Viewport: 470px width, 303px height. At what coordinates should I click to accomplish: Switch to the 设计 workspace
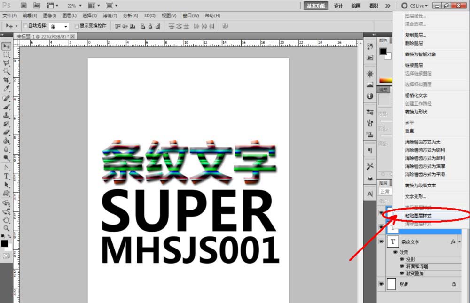pyautogui.click(x=338, y=6)
